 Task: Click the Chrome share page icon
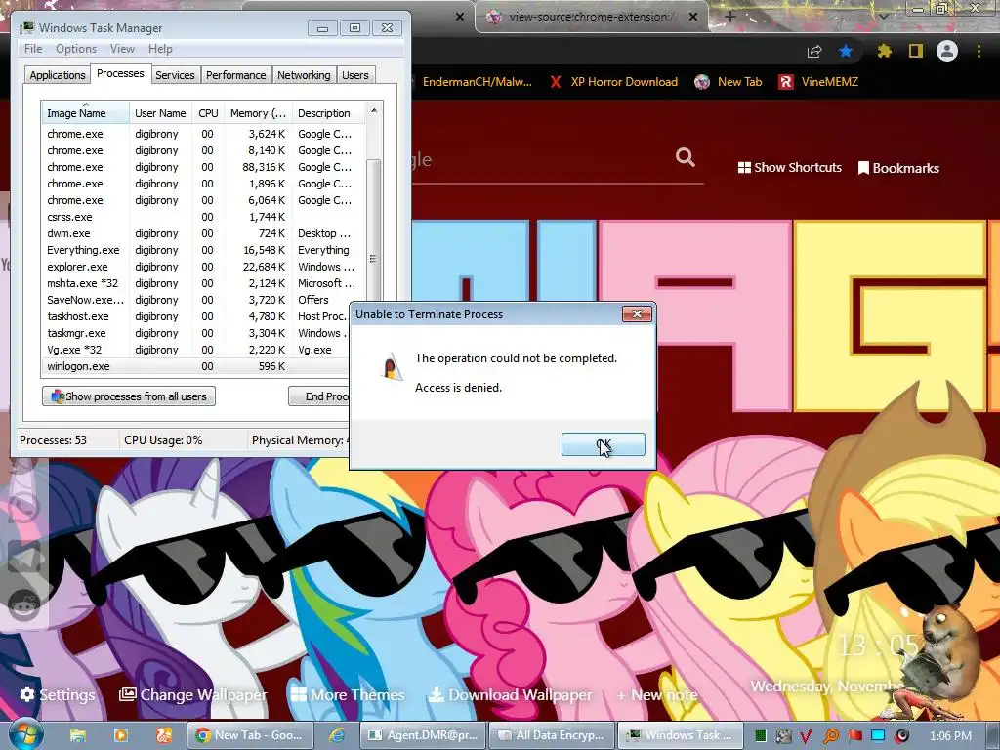pyautogui.click(x=814, y=51)
